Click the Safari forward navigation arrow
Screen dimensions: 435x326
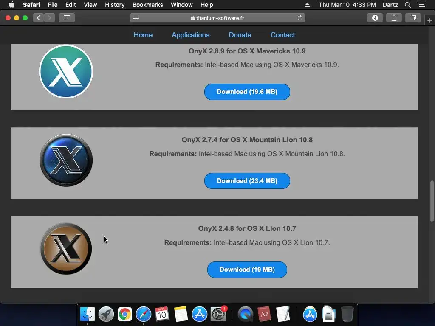[49, 18]
